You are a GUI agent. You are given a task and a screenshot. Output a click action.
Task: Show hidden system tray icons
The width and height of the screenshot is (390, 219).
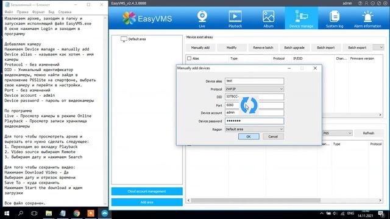[322, 214]
